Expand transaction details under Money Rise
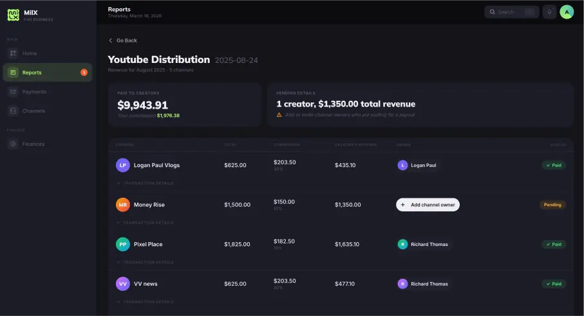Viewport: 584px width, 316px height. 145,223
